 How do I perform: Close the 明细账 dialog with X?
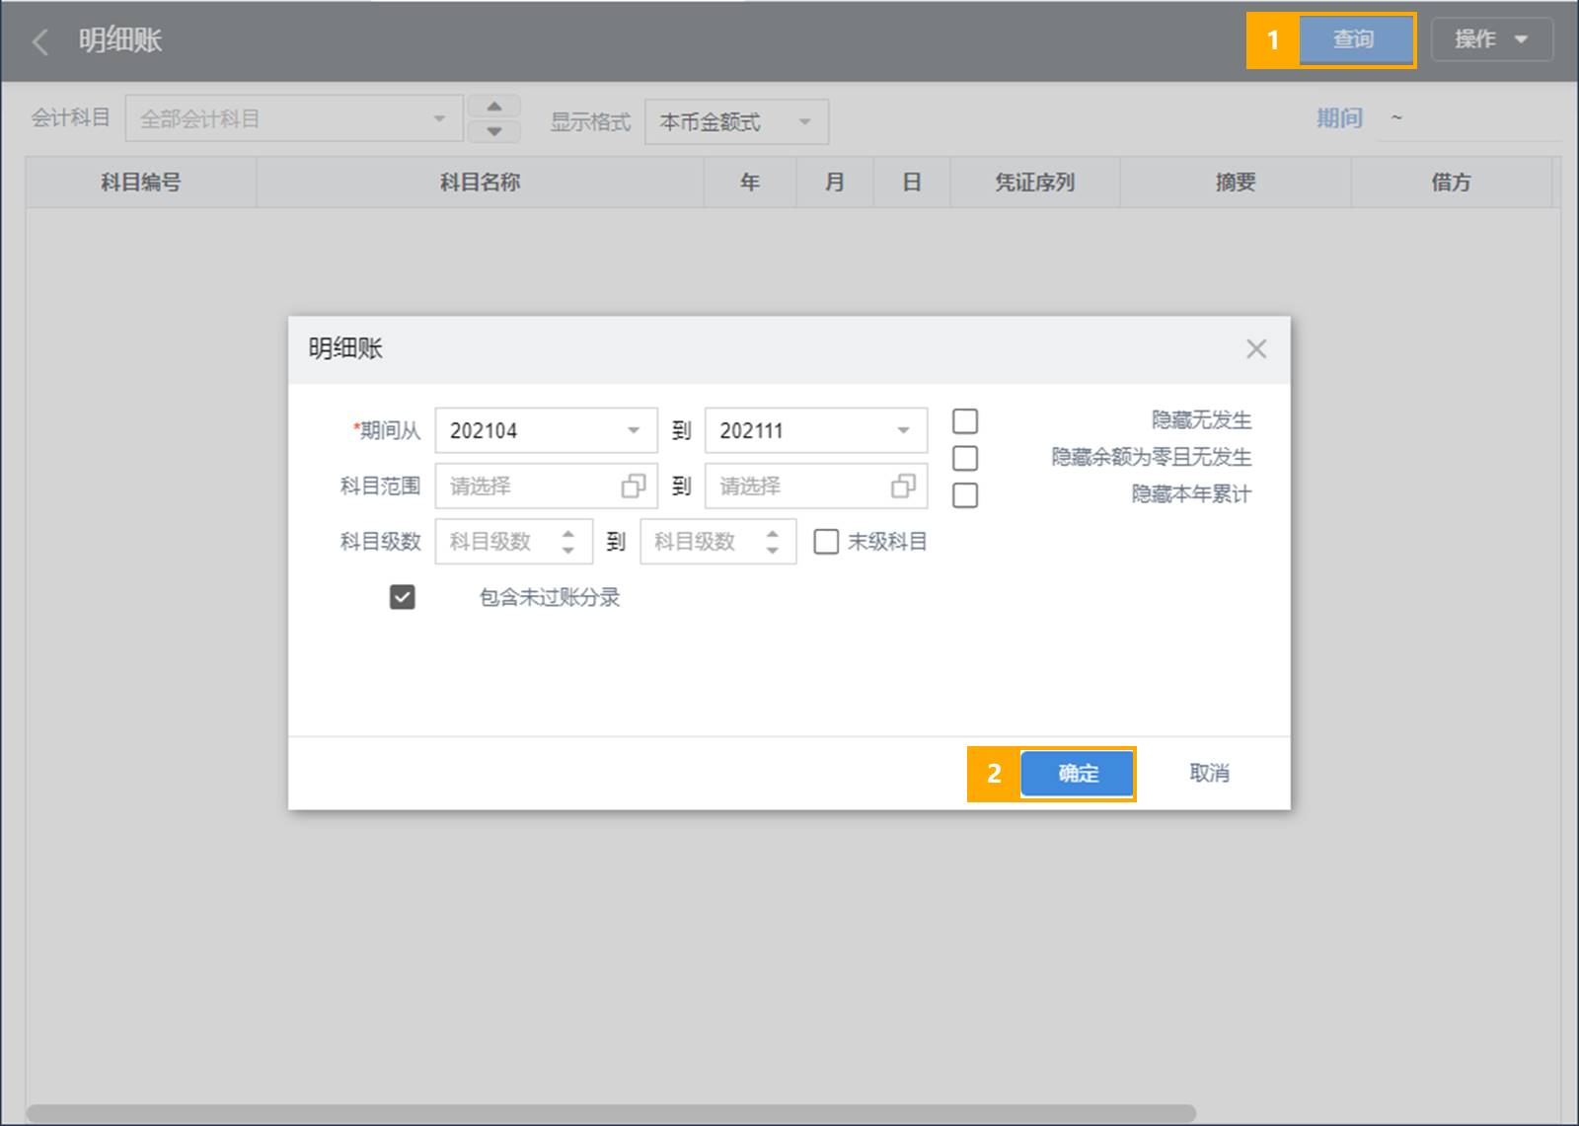pyautogui.click(x=1256, y=348)
